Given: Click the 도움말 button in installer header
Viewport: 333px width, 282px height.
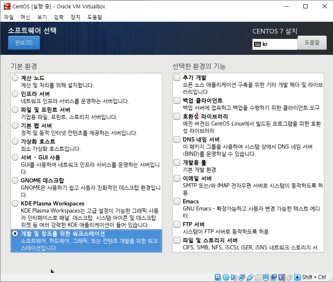Looking at the screenshot, I should click(312, 43).
